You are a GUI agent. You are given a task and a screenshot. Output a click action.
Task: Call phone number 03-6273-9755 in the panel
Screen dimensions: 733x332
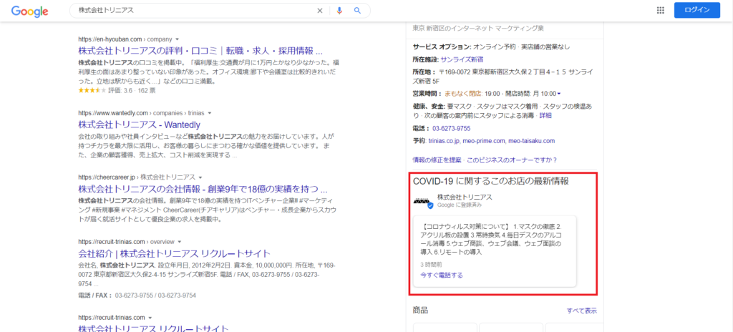pyautogui.click(x=451, y=128)
